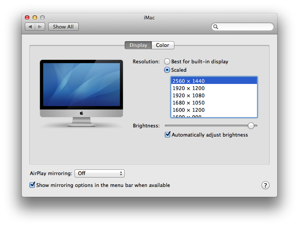Select the 2560 × 1440 resolution
Viewport: 299px width, 227px height.
[x=214, y=81]
